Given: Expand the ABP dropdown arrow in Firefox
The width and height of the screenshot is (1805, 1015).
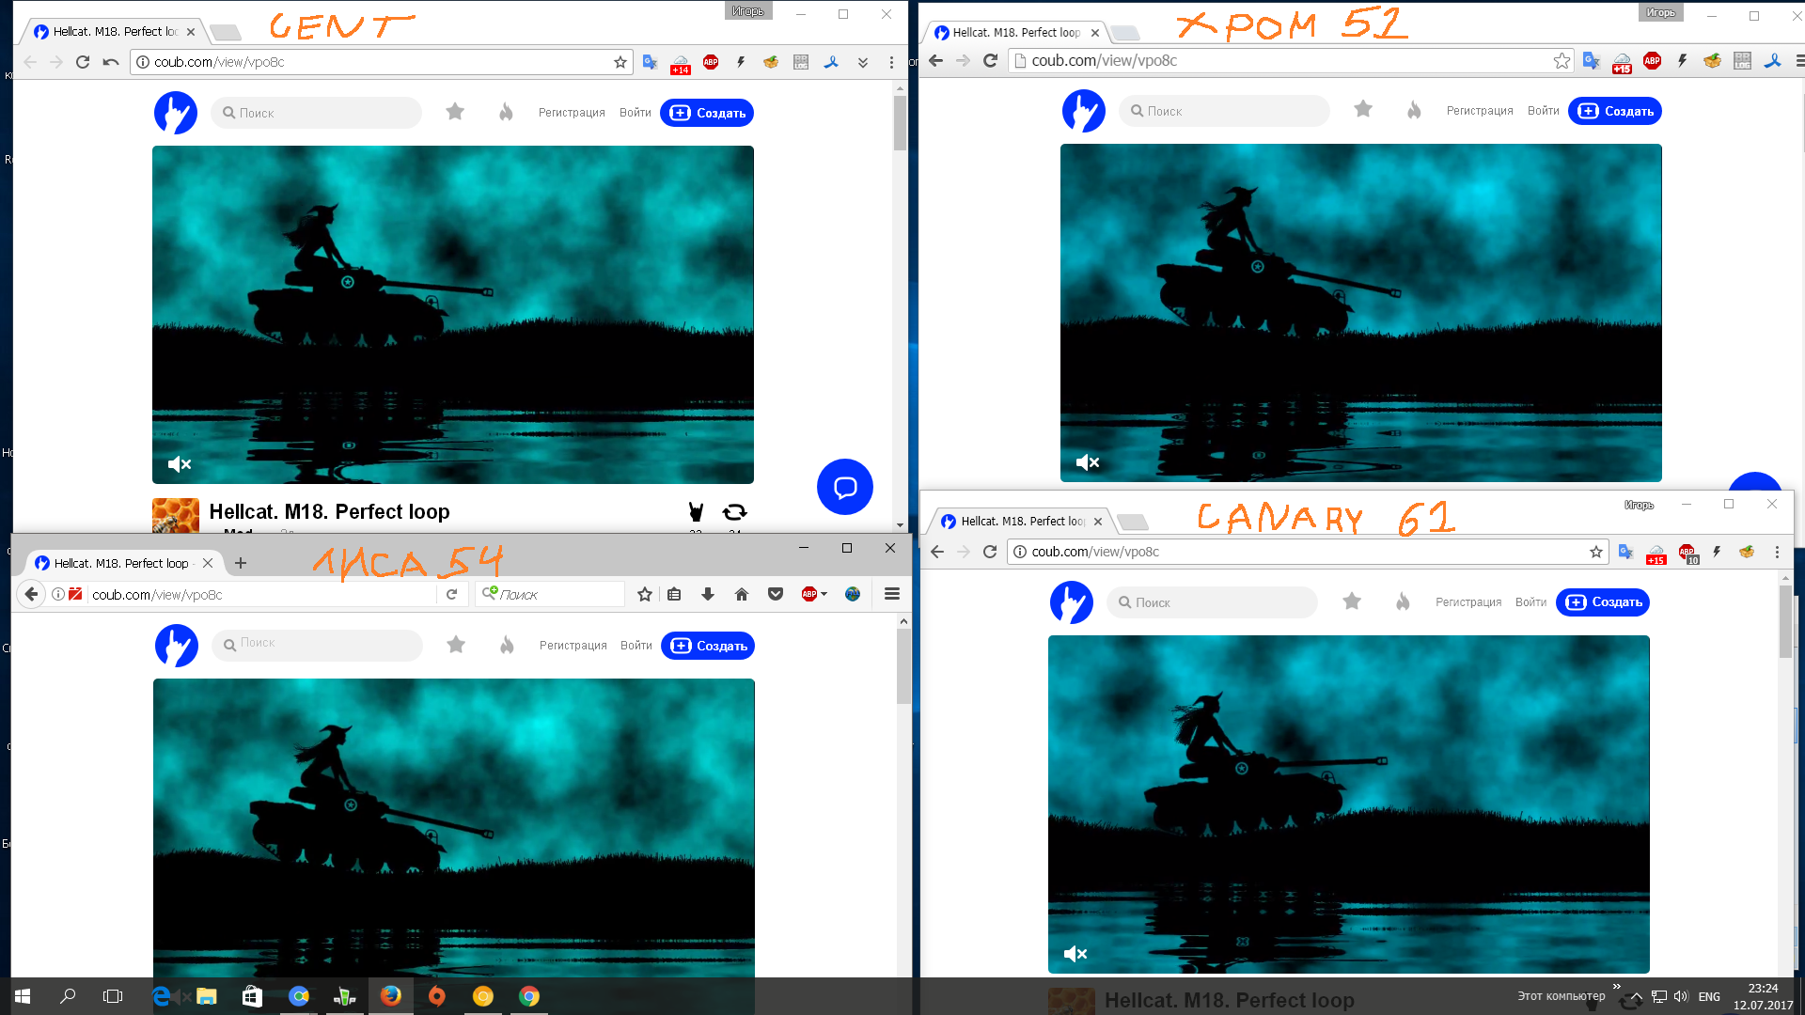Looking at the screenshot, I should [824, 594].
